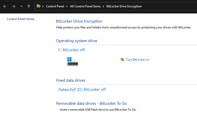Viewport: 197px width, 119px height.
Task: Click the Operating system drive heading
Action: point(77,41)
